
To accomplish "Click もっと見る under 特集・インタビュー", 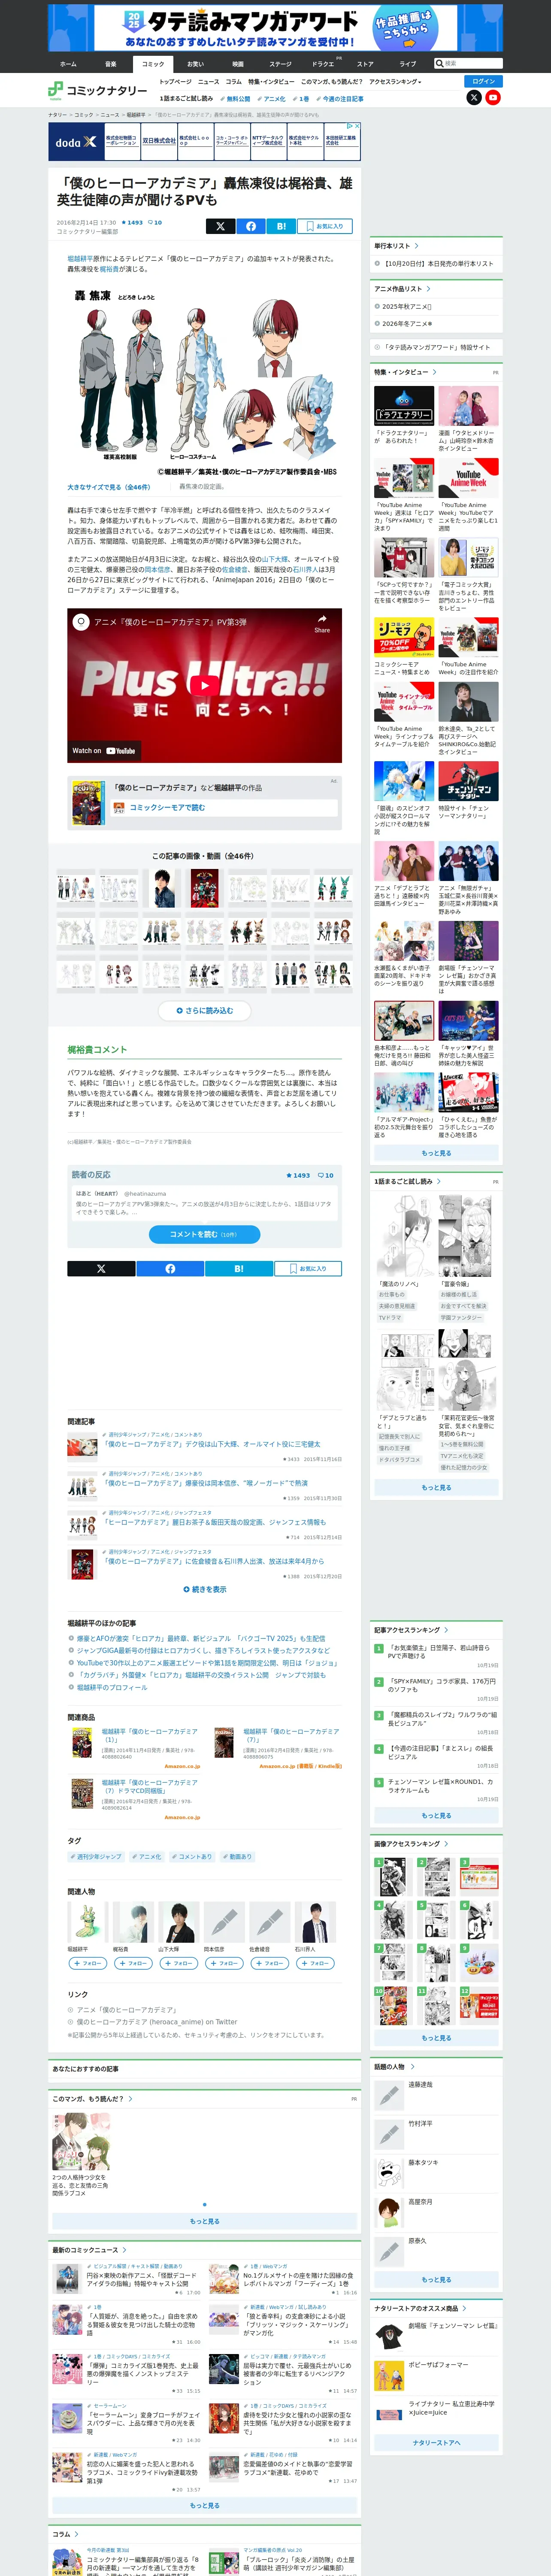I will [x=436, y=1154].
